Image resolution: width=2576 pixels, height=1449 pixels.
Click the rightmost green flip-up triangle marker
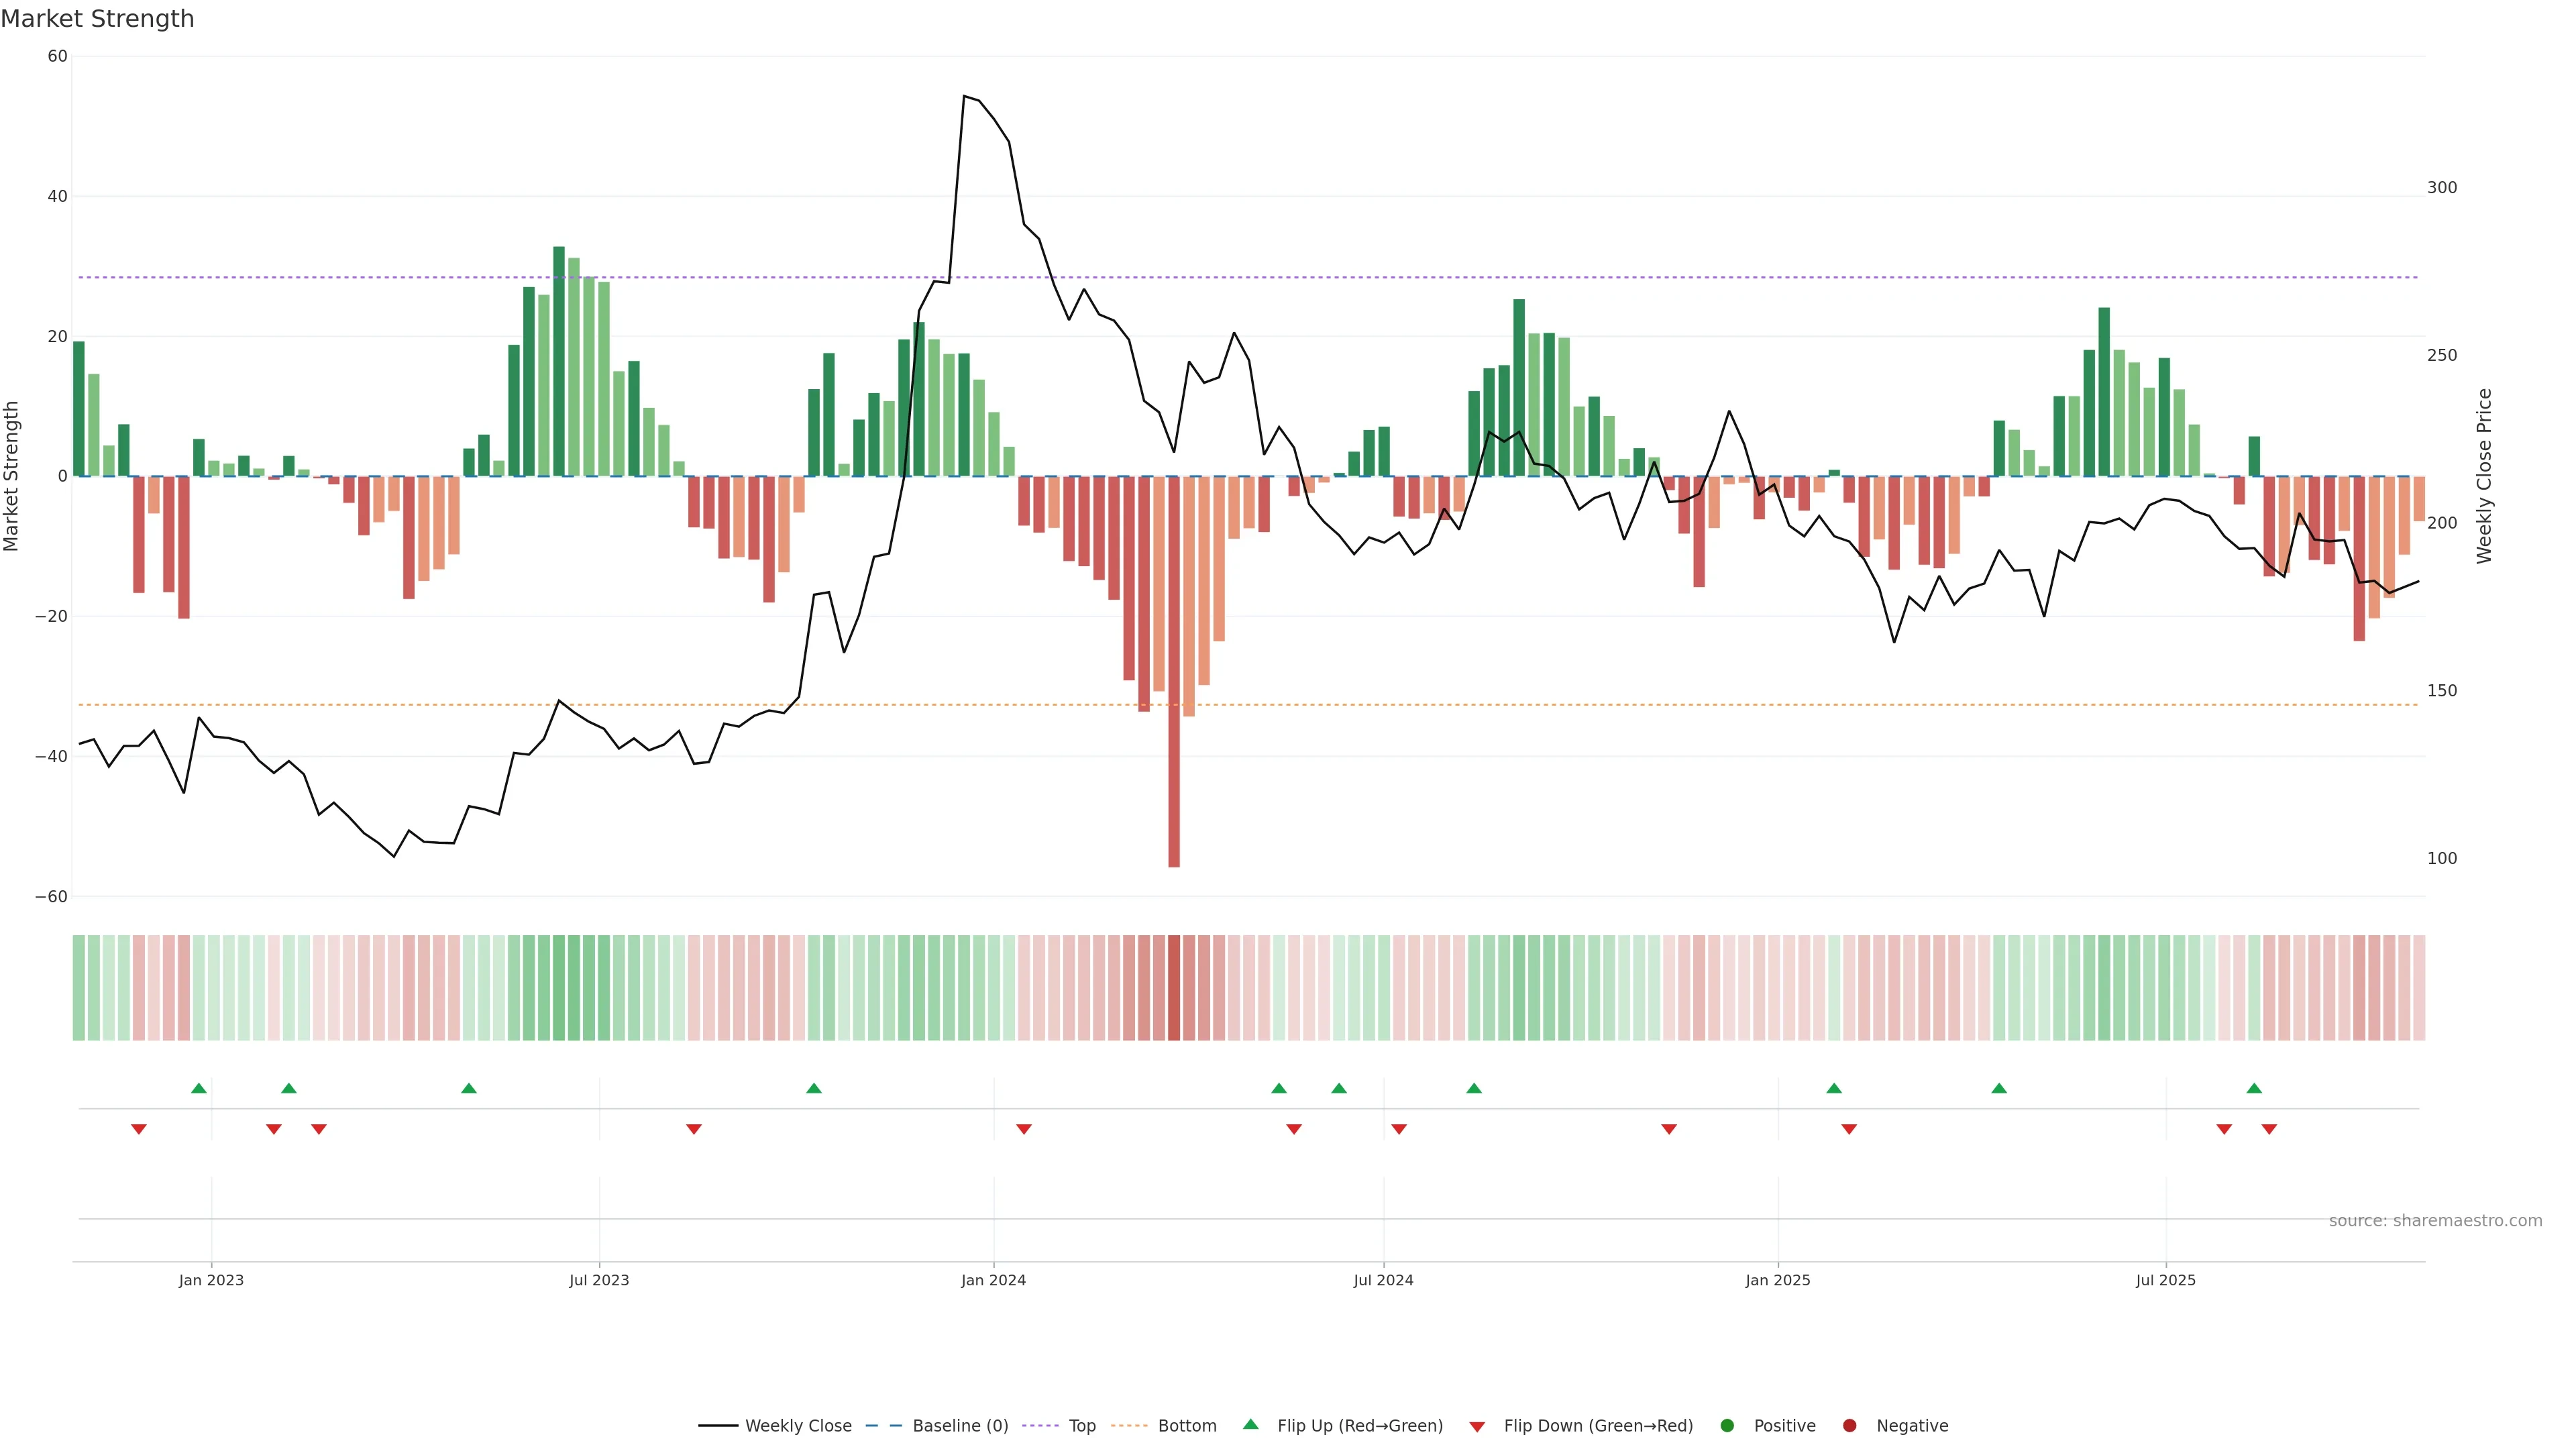coord(2254,1088)
